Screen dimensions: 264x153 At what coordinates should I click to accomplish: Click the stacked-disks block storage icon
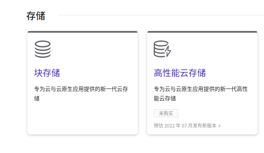43,49
